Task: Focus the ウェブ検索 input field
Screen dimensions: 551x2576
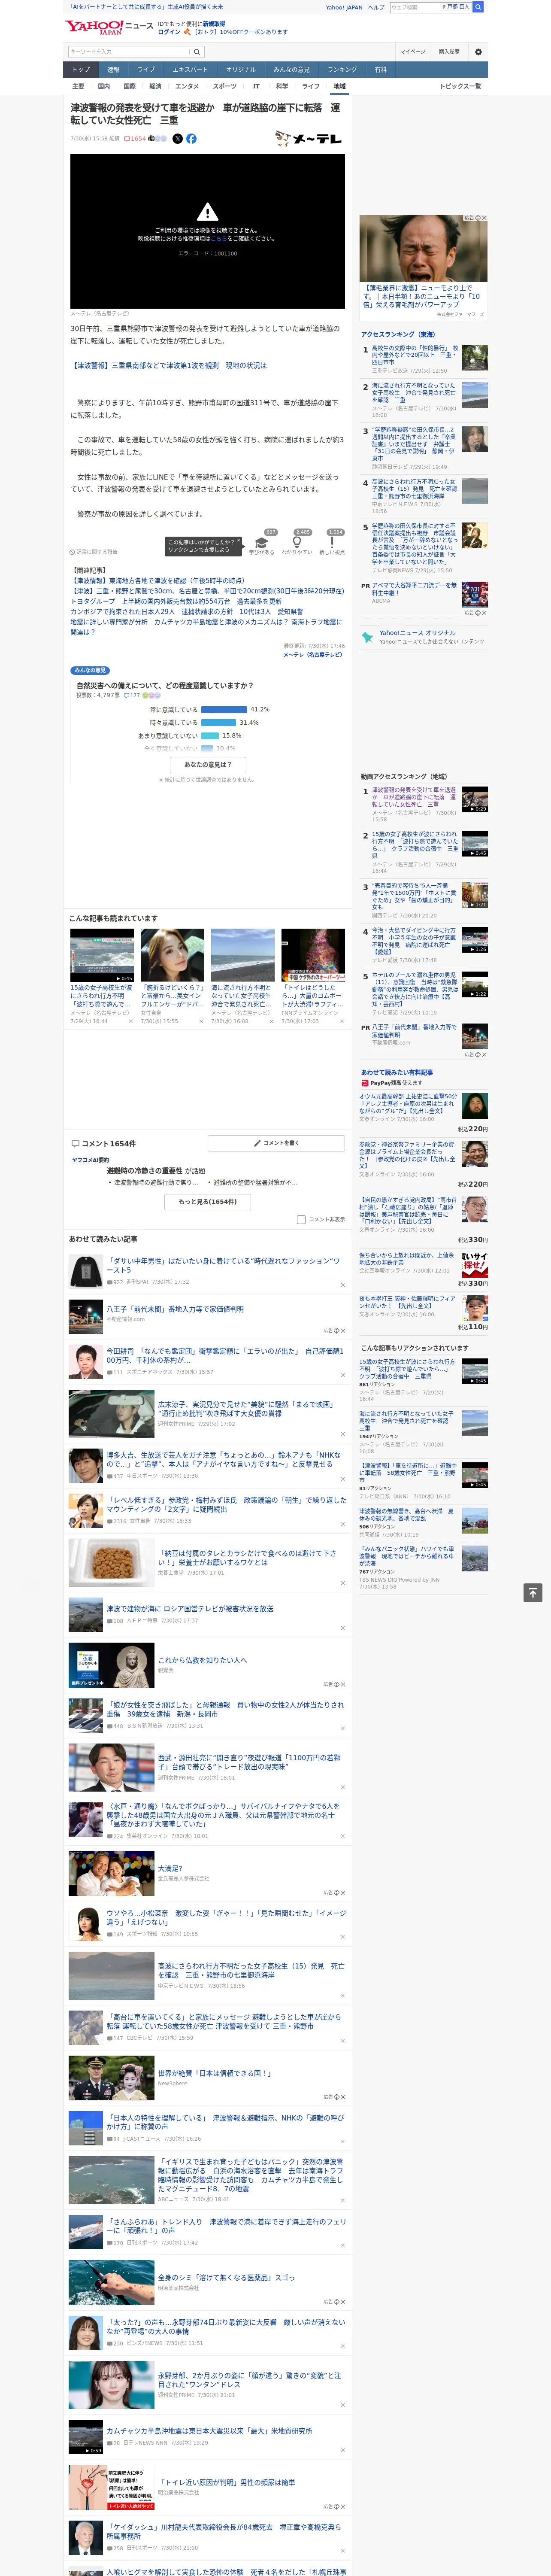Action: tap(414, 7)
